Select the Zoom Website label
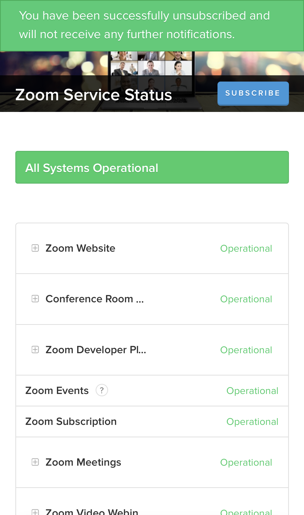Viewport: 304px width, 515px height. click(x=81, y=248)
